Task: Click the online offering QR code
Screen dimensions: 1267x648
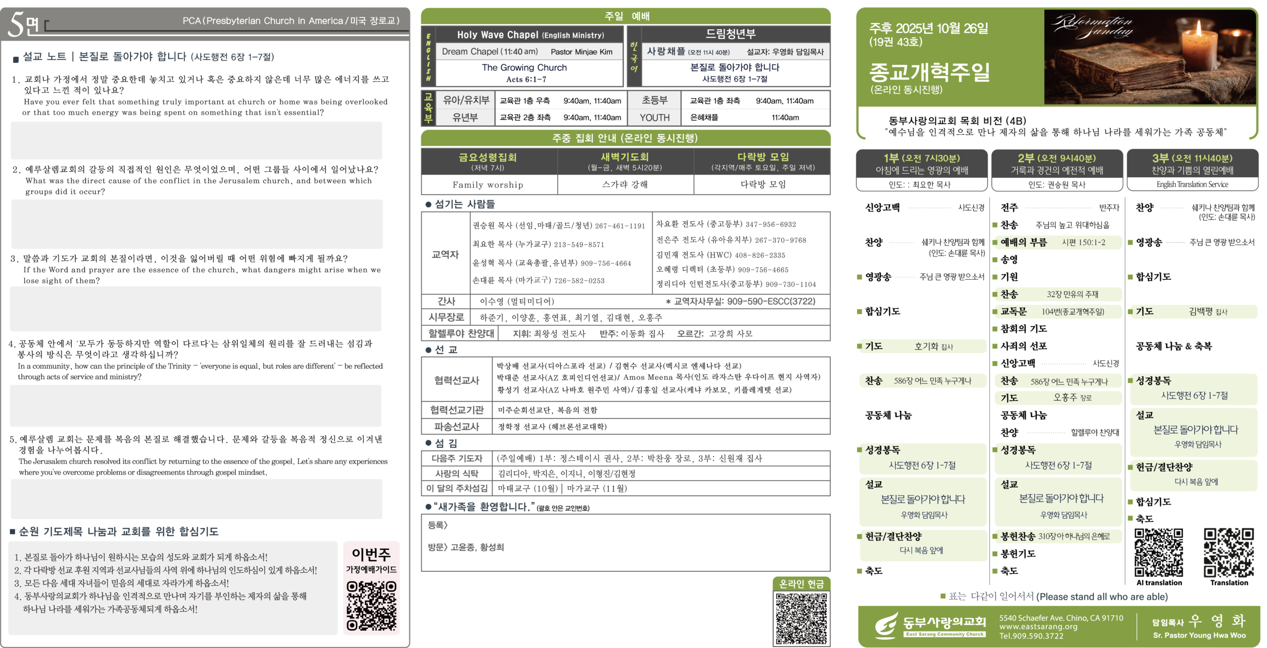Action: (x=801, y=618)
